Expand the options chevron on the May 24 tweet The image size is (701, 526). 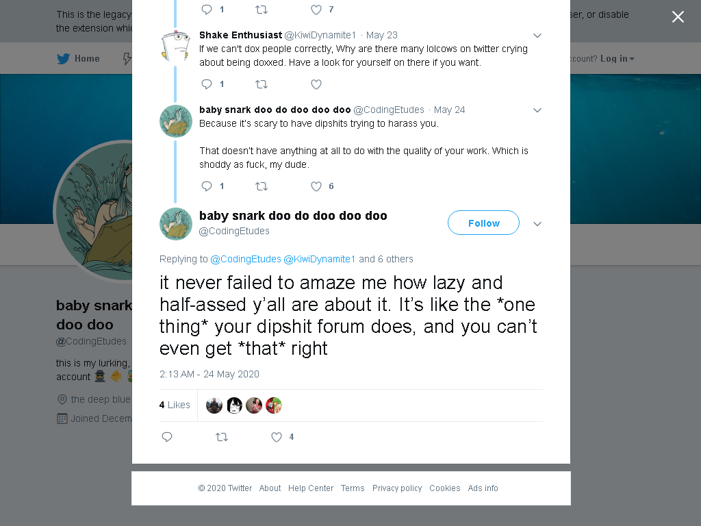[537, 110]
